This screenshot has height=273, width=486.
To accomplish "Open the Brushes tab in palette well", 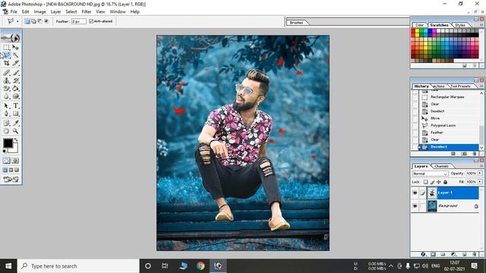I will tap(296, 23).
